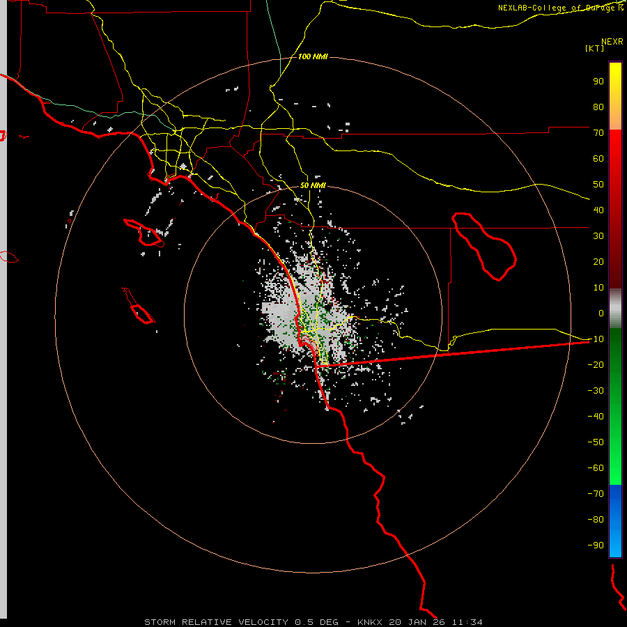Click the -20 scale value
Image resolution: width=627 pixels, height=627 pixels.
[596, 364]
